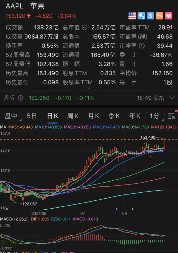Collapse the stock details panel chevron
This screenshot has height=253, width=178.
(x=89, y=88)
